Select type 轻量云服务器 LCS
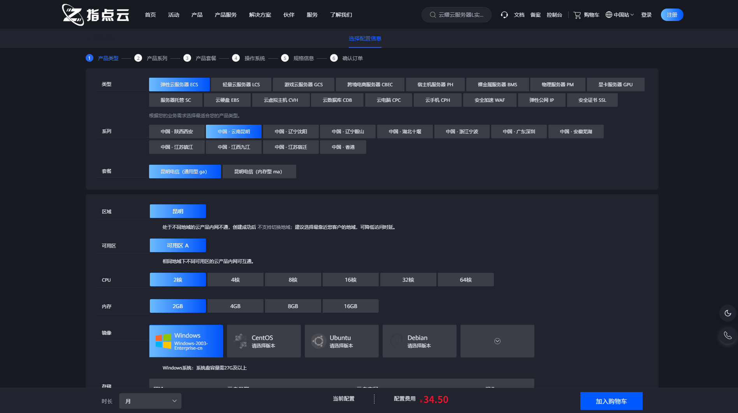Viewport: 738px width, 413px height. click(241, 84)
